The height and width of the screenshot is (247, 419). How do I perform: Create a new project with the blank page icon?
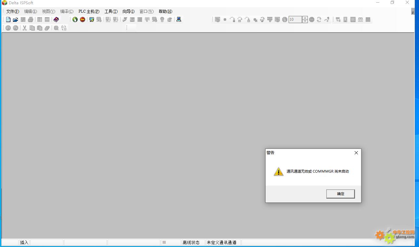click(x=8, y=19)
